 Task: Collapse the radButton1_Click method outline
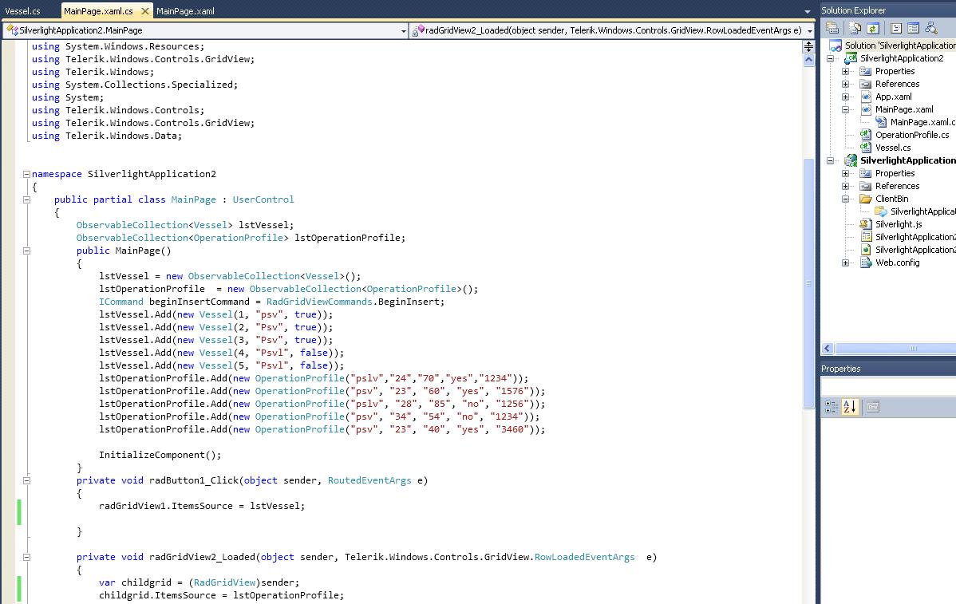point(26,481)
